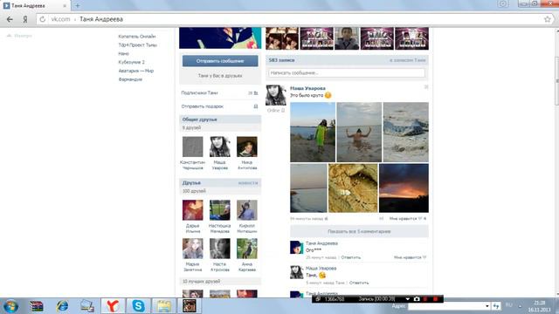This screenshot has width=559, height=314.
Task: Open the recorder dropdown arrow
Action: (408, 299)
